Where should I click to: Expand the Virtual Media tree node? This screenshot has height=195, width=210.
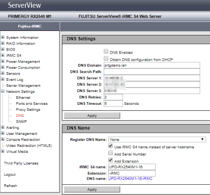pos(3,152)
